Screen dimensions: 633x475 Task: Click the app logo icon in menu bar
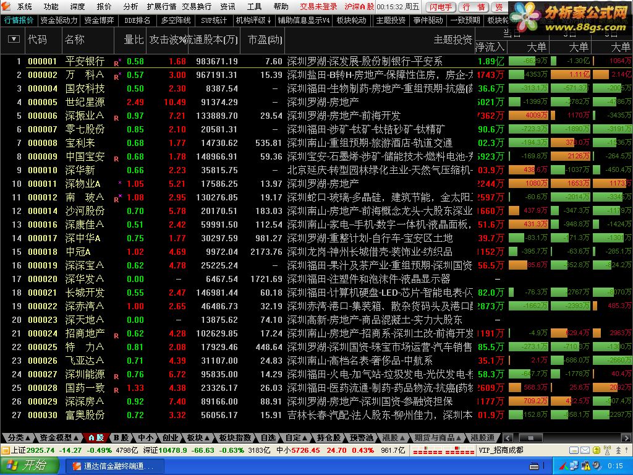click(6, 6)
